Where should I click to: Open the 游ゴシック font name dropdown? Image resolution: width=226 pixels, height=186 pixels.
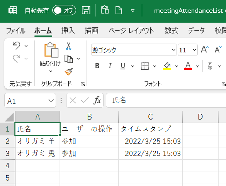click(174, 50)
